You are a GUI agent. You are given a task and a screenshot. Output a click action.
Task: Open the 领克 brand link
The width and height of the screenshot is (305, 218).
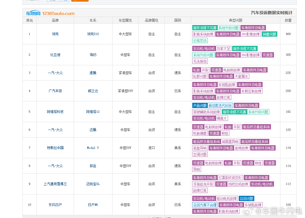[x=55, y=34]
